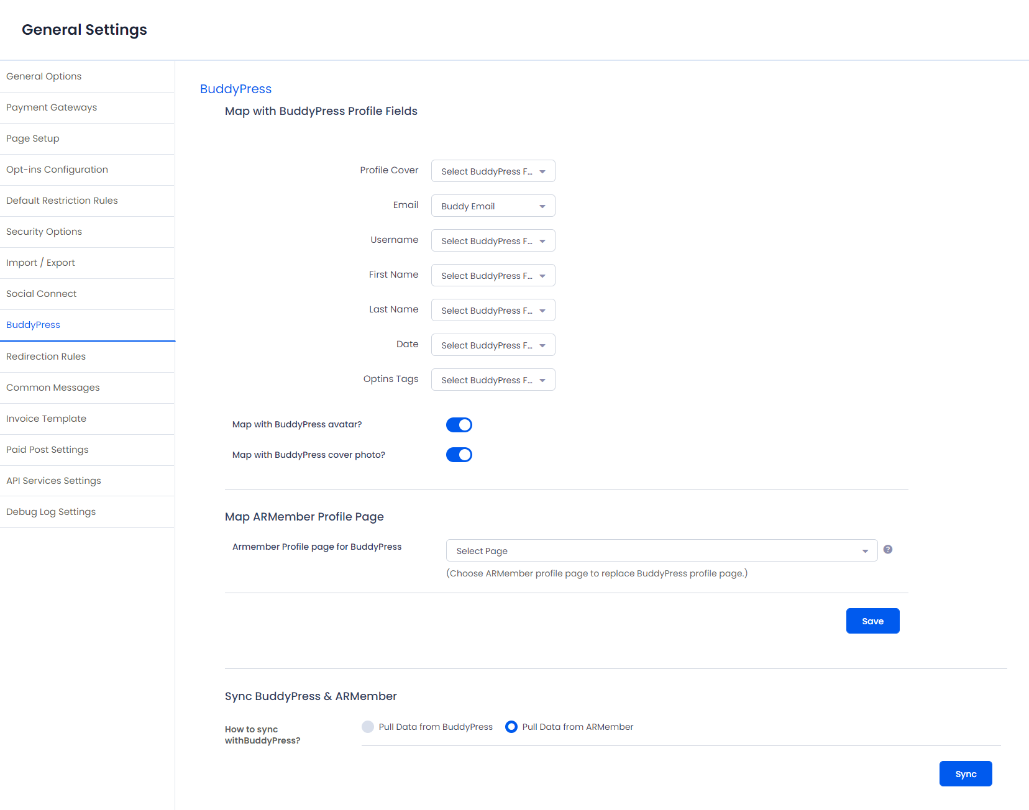
Task: Click the BuddyPress section heading
Action: pos(236,89)
